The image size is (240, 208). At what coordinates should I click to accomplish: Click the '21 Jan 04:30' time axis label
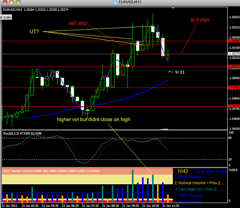tap(30, 206)
